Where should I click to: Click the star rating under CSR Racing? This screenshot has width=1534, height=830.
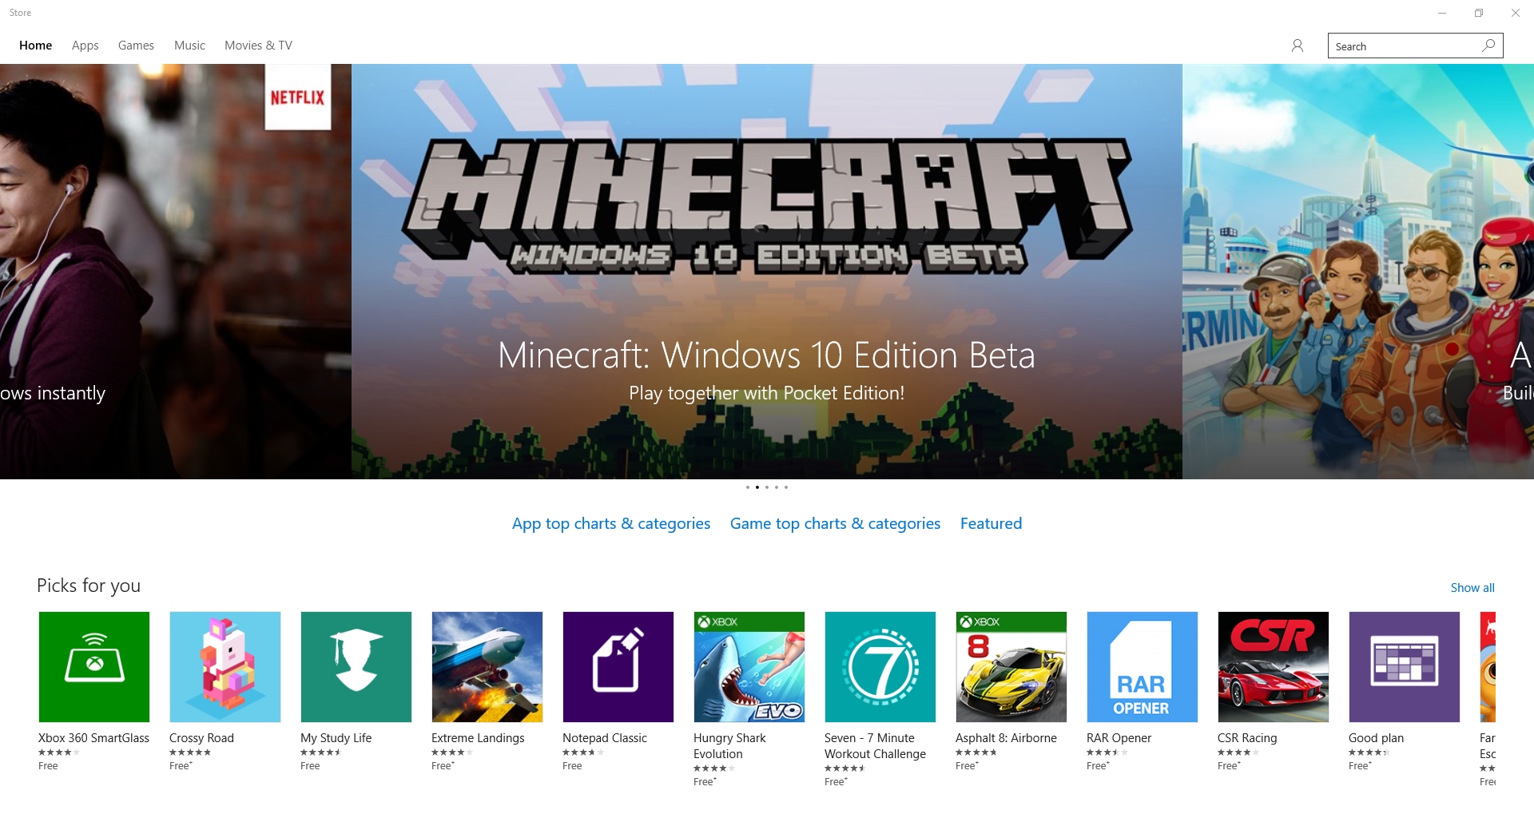coord(1238,753)
